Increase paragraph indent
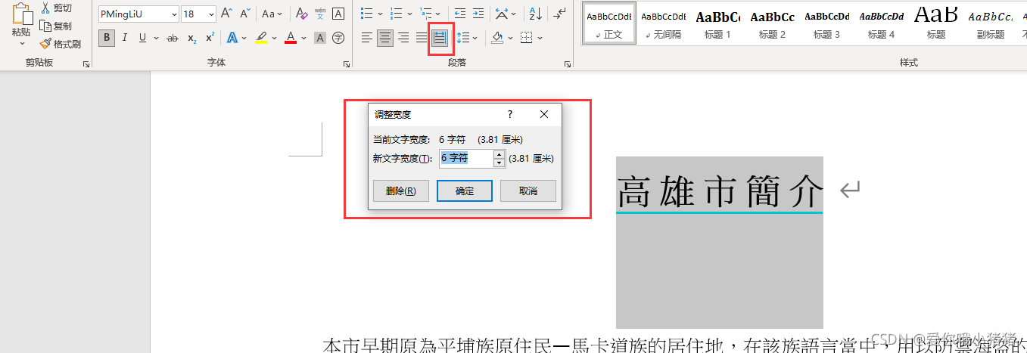 (478, 14)
